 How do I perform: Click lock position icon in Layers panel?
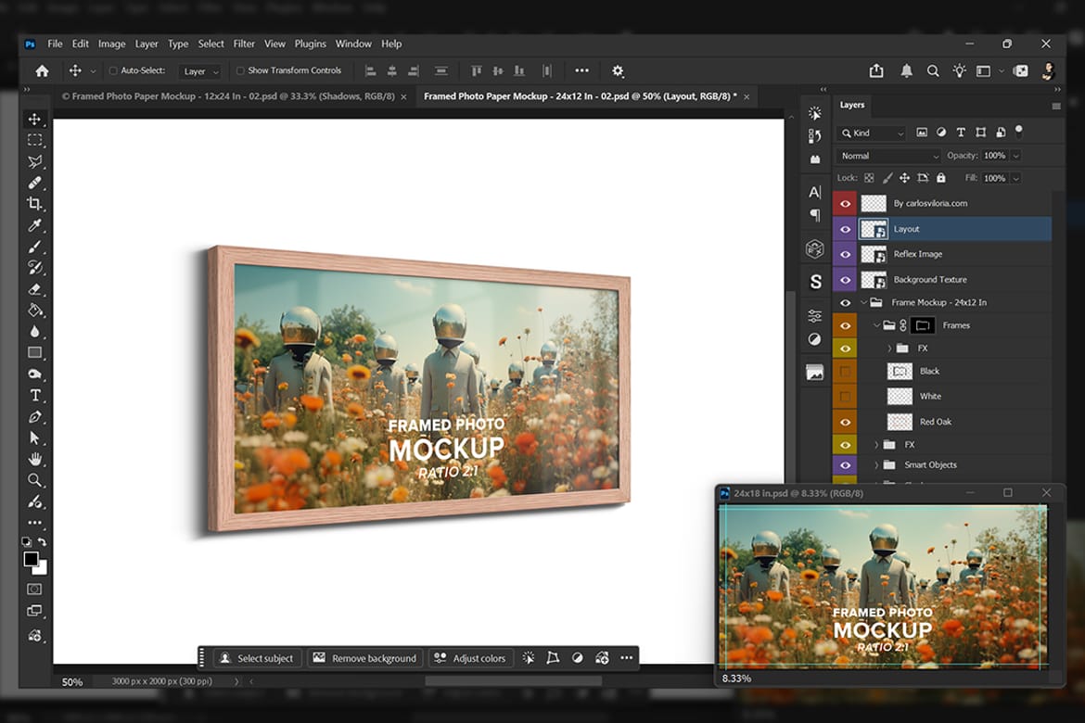pyautogui.click(x=904, y=178)
